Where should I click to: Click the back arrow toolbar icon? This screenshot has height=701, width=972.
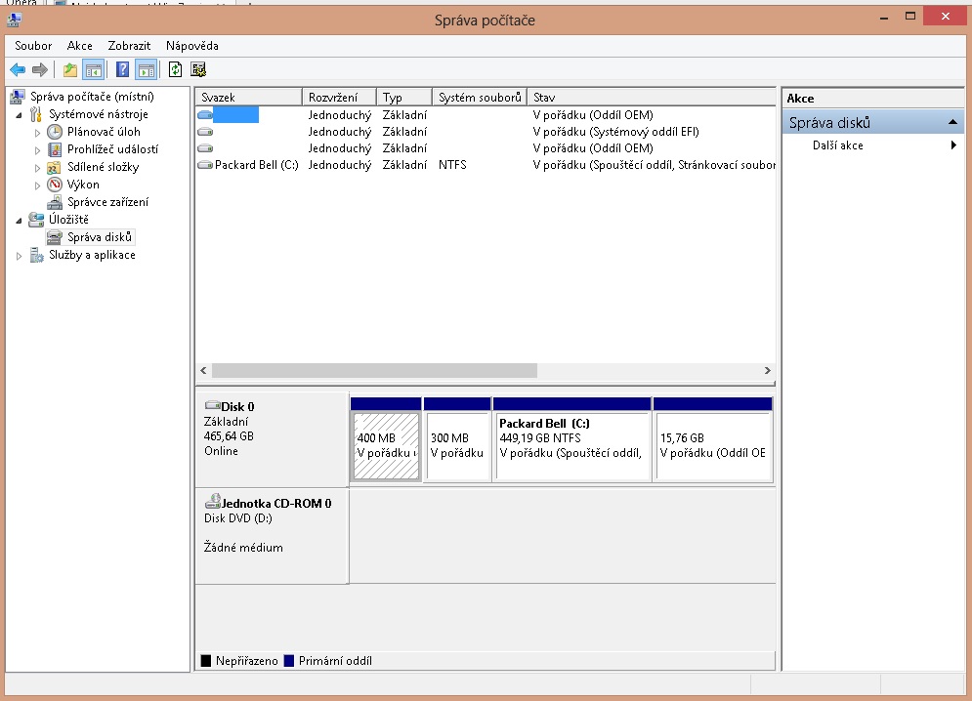pyautogui.click(x=18, y=69)
